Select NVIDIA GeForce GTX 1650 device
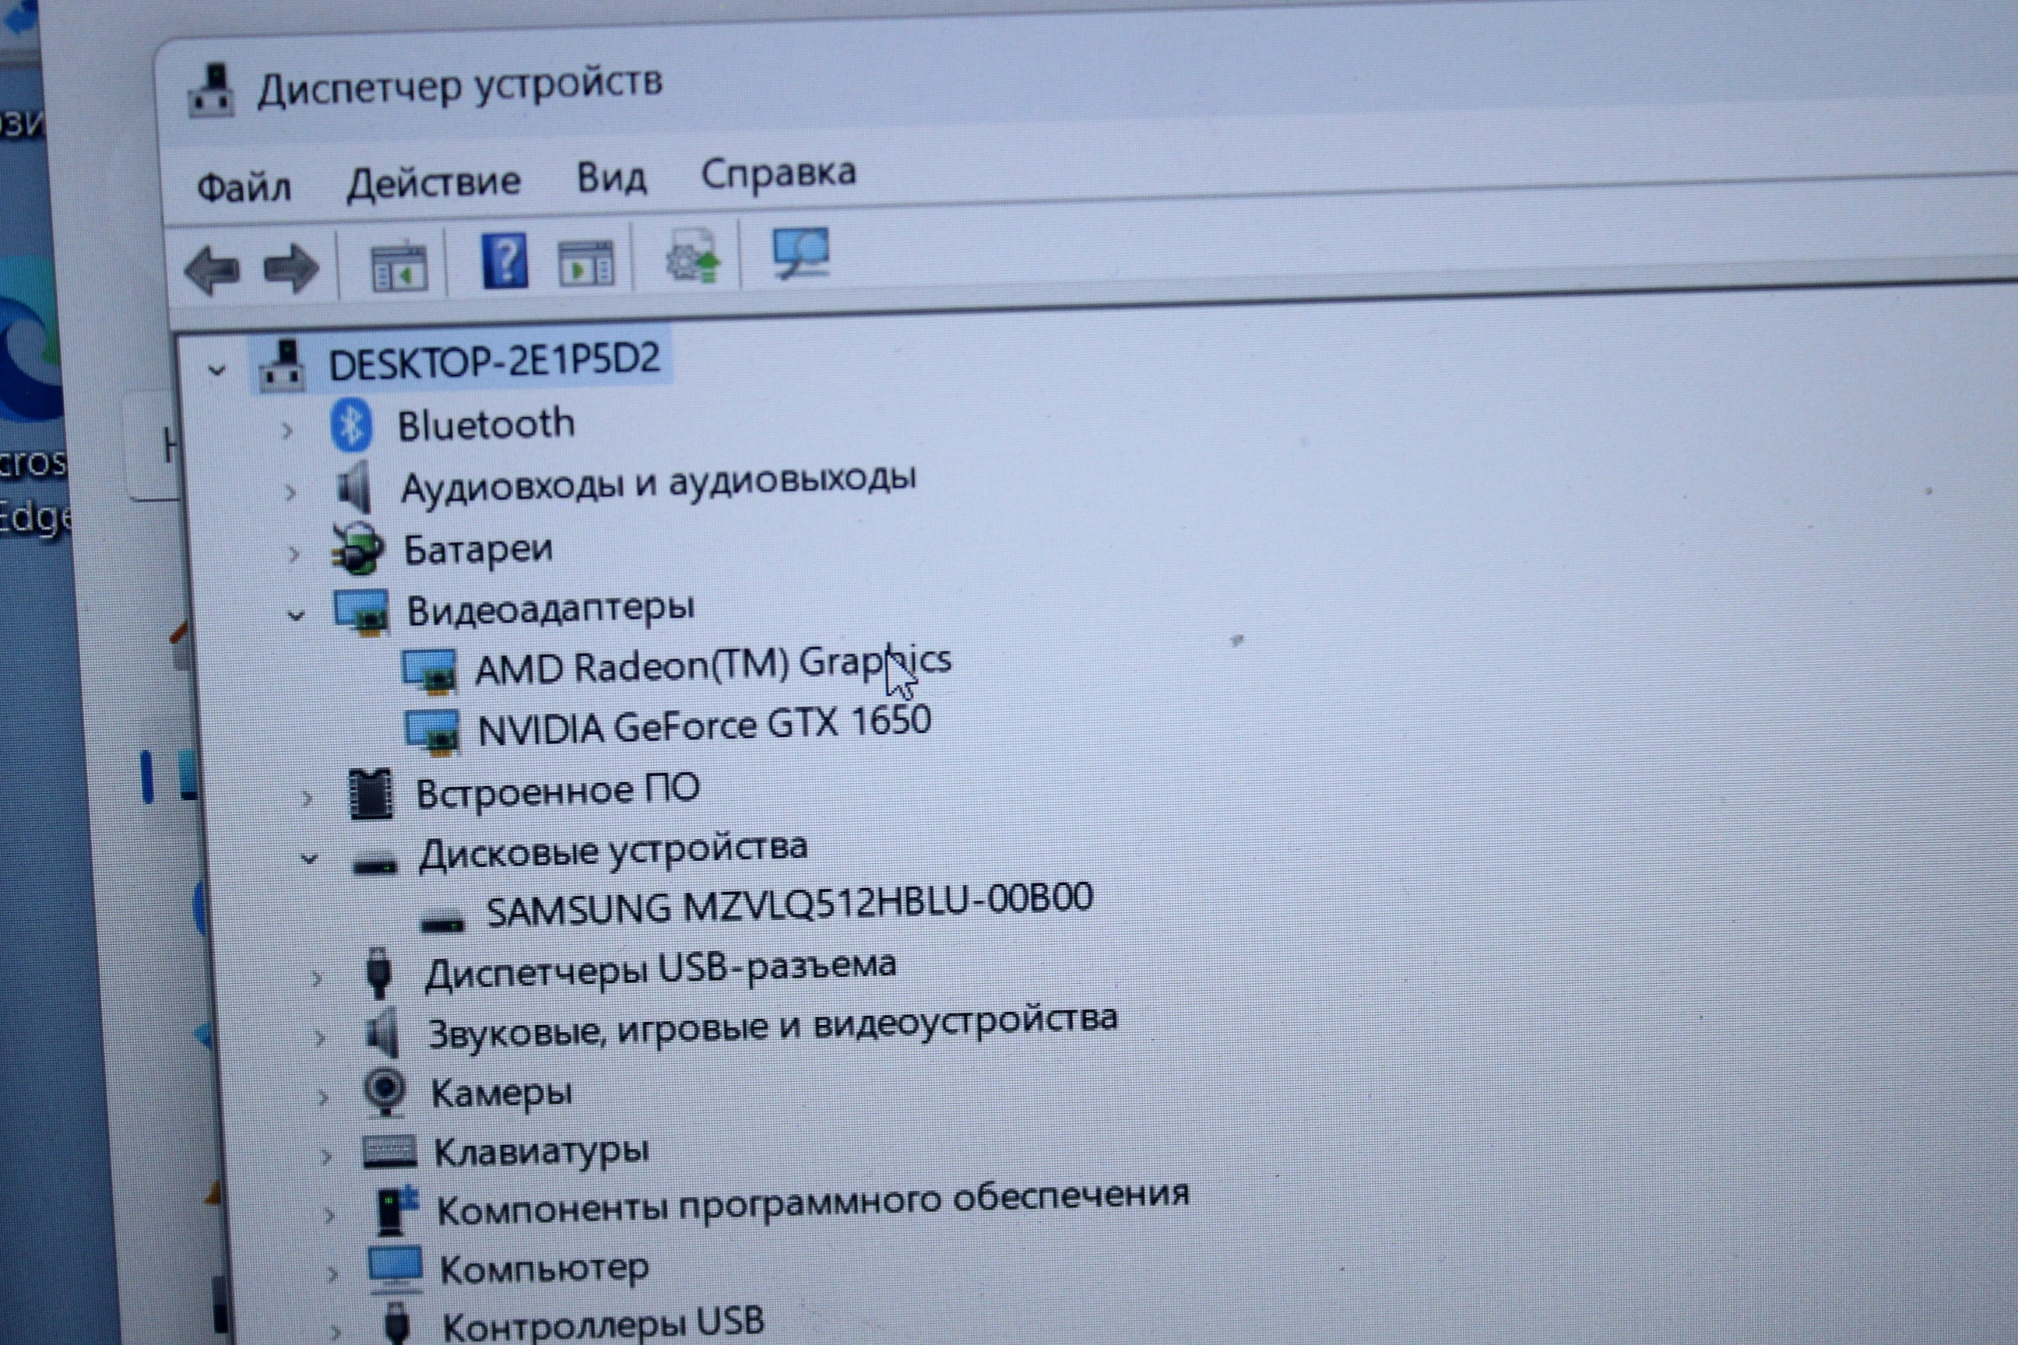 point(704,725)
